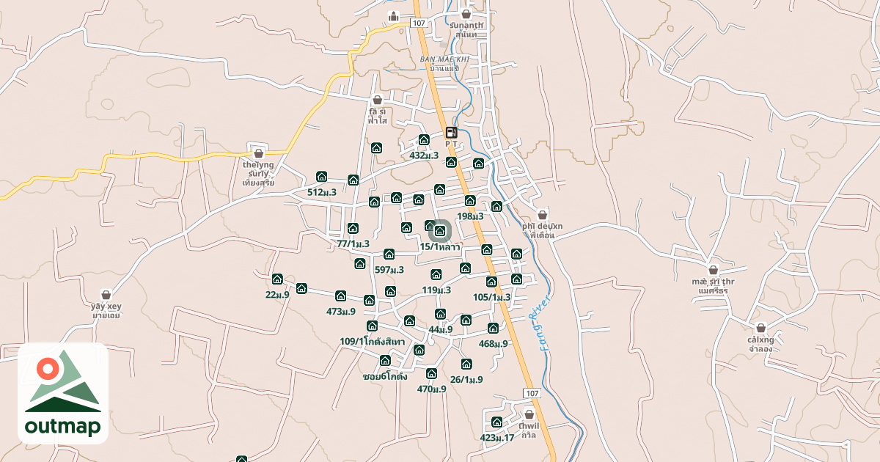Select house icon labeled 26/1ม.9
Image resolution: width=880 pixels, height=462 pixels.
click(x=466, y=364)
